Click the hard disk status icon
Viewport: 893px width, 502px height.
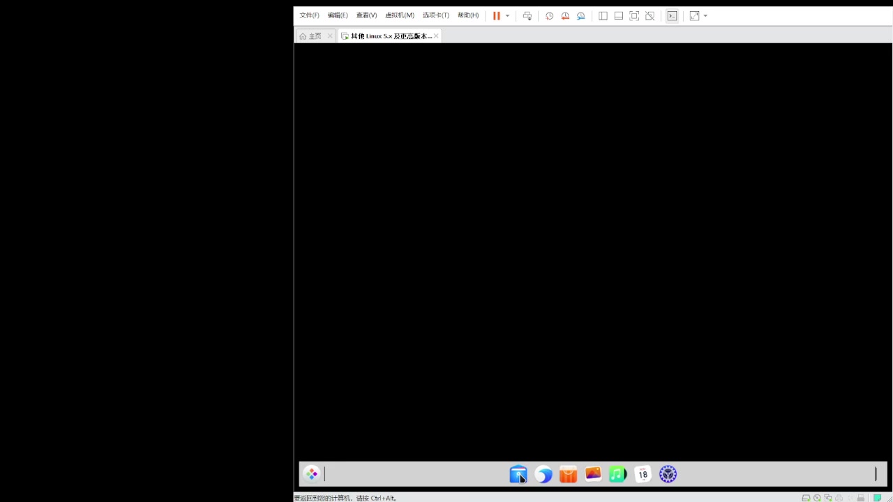pyautogui.click(x=806, y=498)
